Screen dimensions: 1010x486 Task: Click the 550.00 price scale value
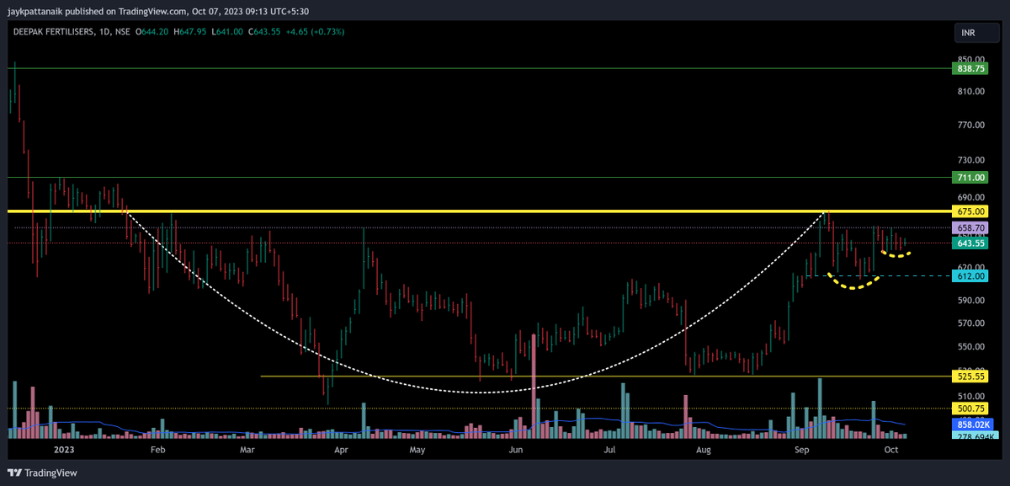pyautogui.click(x=970, y=346)
